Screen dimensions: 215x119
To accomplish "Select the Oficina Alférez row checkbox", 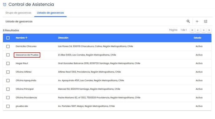I will [x=8, y=72].
